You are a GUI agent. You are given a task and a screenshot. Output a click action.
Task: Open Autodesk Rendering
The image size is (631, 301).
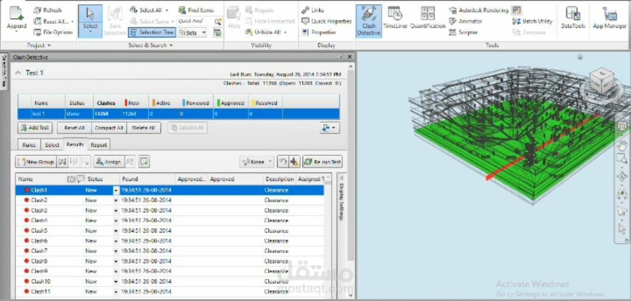pos(479,10)
